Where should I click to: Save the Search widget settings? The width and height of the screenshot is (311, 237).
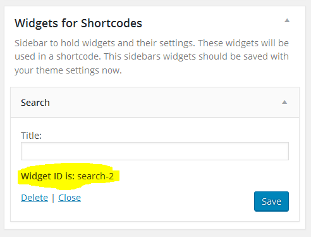point(271,202)
